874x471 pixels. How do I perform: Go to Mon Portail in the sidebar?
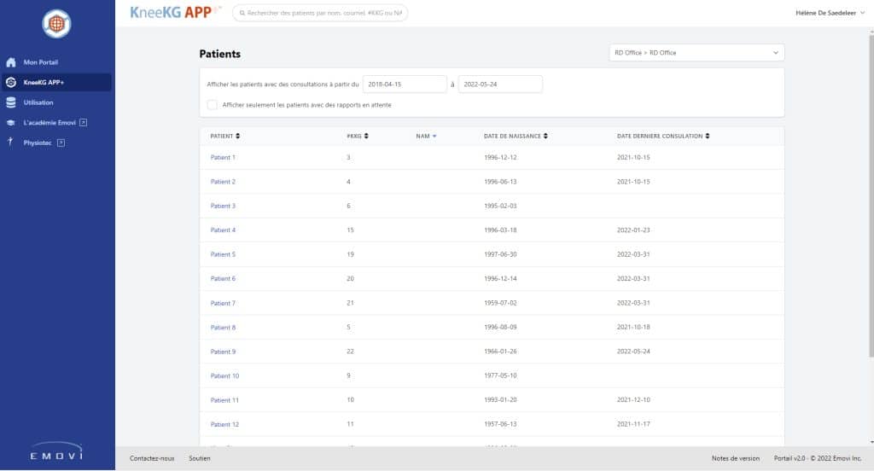click(x=41, y=62)
